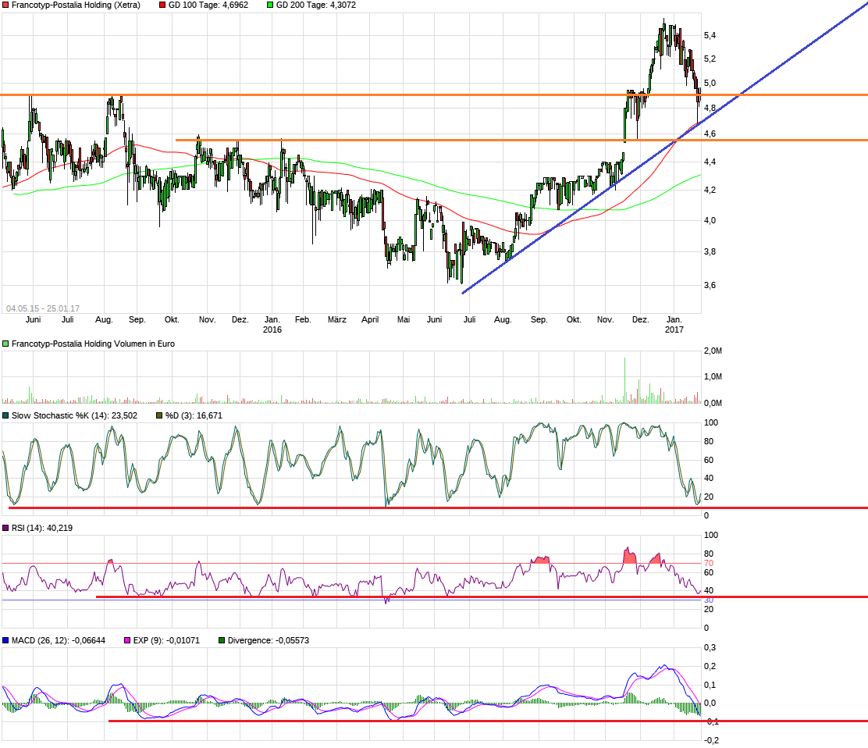This screenshot has height=748, width=868.
Task: Click the RSI (14): 40,219 label
Action: click(x=42, y=528)
